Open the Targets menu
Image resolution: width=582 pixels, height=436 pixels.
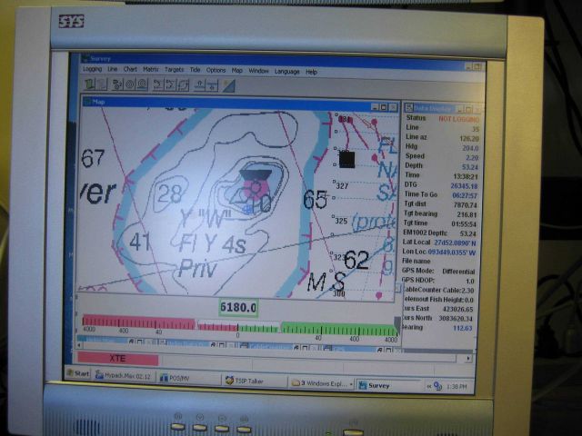tap(174, 70)
